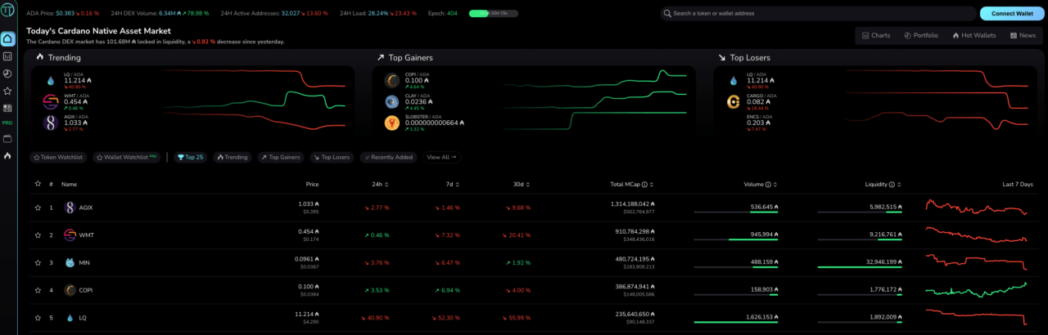Image resolution: width=1048 pixels, height=335 pixels.
Task: Select the Top Losers filter chip
Action: point(332,157)
